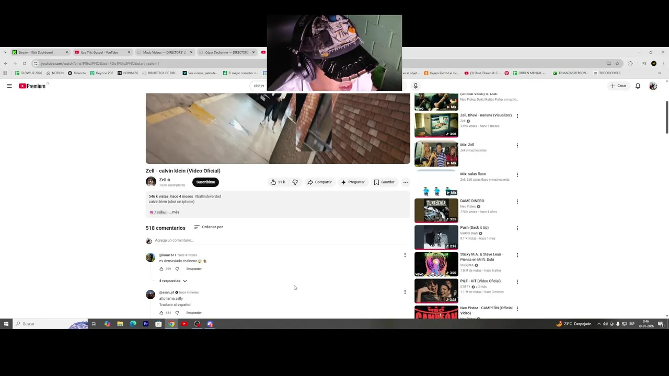Click Traducir al español on comment
669x376 pixels.
[175, 304]
